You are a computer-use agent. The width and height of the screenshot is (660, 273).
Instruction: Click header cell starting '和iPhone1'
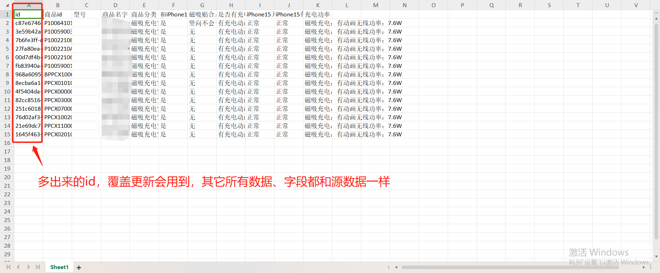(173, 14)
